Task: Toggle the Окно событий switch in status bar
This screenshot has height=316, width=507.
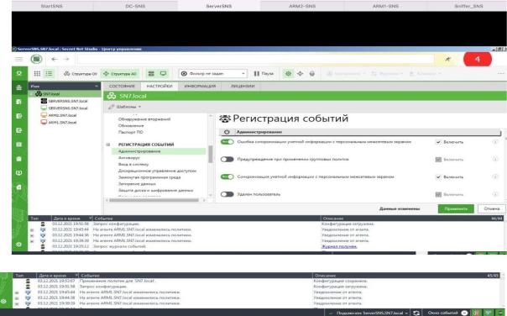Action: tap(465, 313)
